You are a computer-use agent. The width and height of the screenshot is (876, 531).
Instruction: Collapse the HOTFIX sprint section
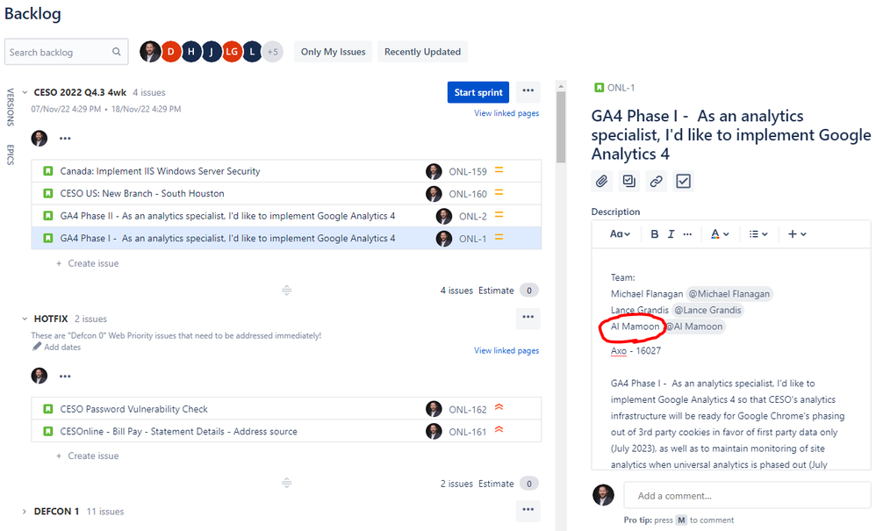pos(25,319)
